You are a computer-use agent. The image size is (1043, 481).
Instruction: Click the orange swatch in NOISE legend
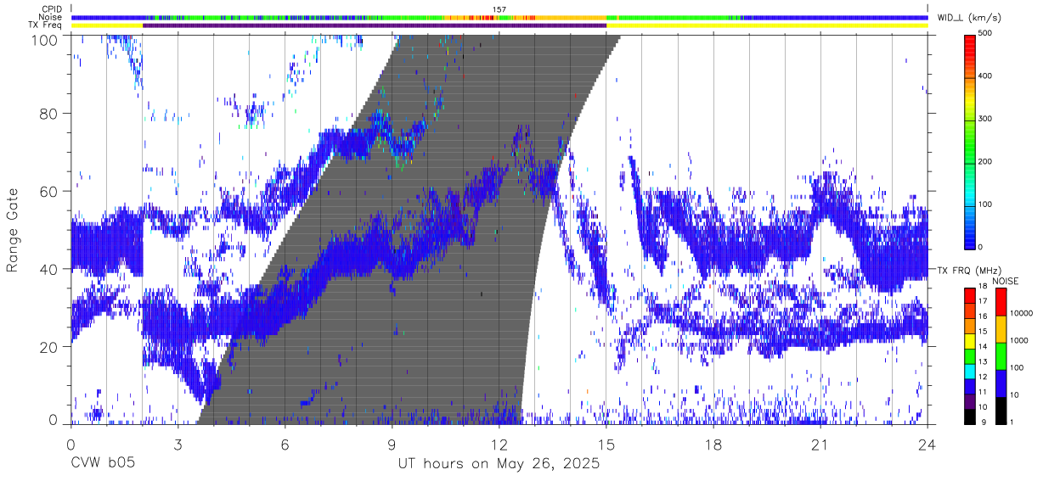1001,329
